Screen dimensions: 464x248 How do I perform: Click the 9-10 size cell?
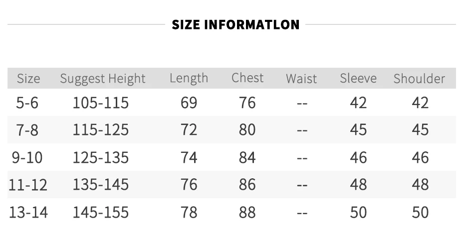(x=27, y=157)
